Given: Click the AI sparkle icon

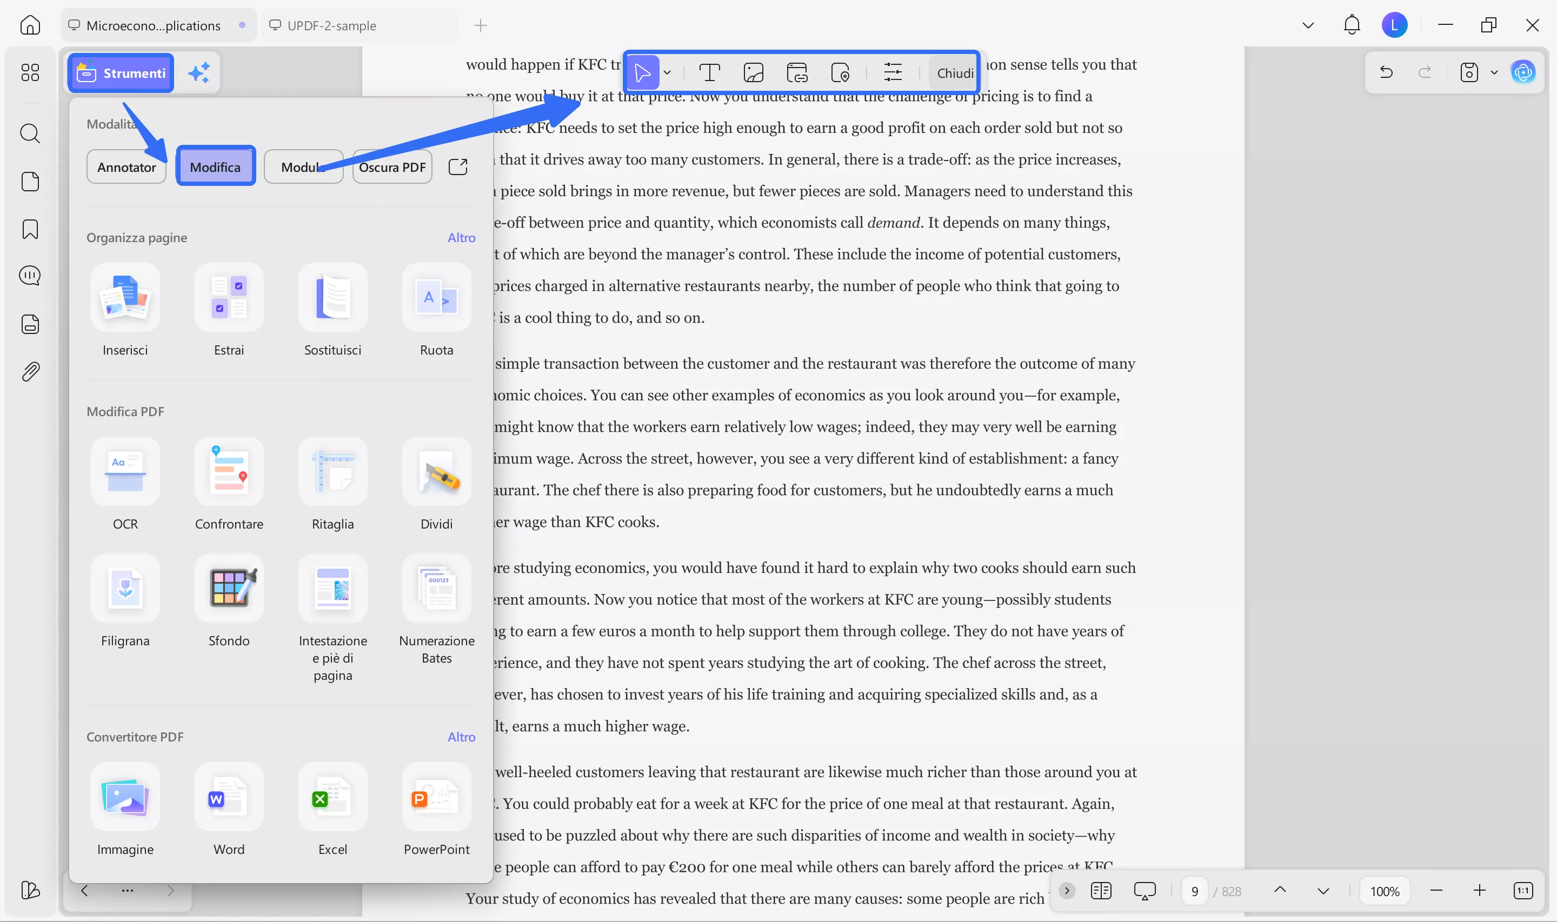Looking at the screenshot, I should (x=199, y=73).
